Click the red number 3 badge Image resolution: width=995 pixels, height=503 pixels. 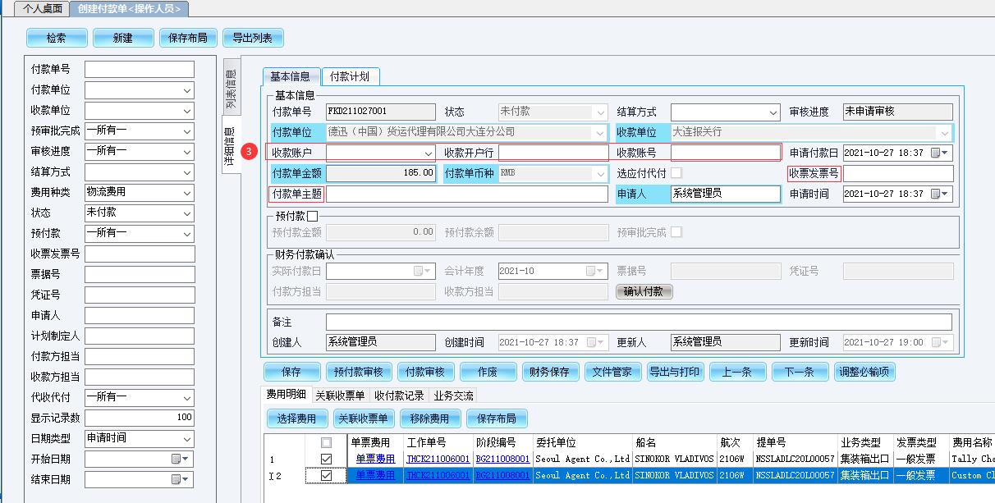[252, 152]
